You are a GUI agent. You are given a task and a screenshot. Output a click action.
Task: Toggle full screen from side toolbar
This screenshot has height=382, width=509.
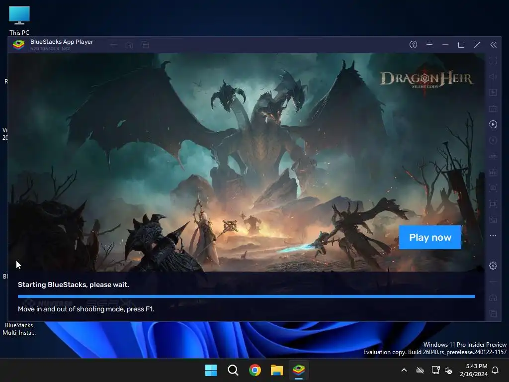493,60
